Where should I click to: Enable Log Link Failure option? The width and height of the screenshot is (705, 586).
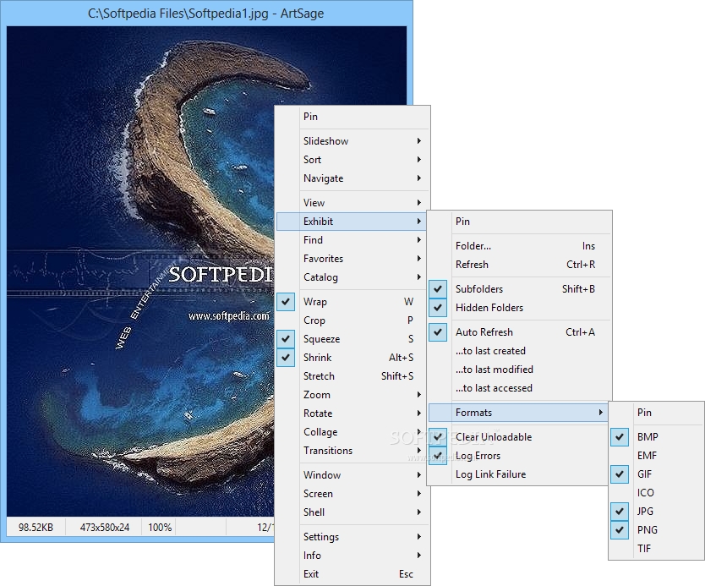517,474
